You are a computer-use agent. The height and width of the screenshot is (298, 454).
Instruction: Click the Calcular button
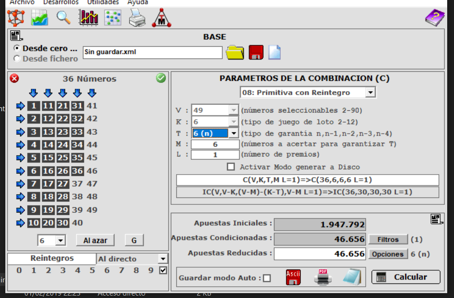click(406, 277)
